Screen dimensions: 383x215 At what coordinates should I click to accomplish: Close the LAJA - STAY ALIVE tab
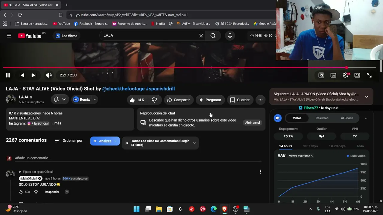click(x=57, y=5)
